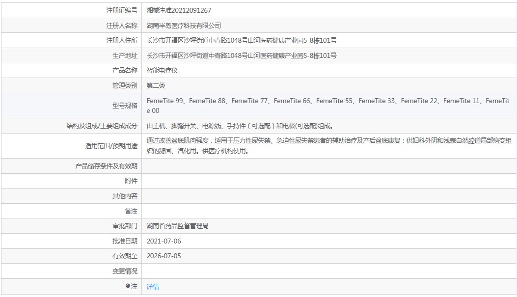
Task: Click the 生产地址 address value
Action: point(242,55)
